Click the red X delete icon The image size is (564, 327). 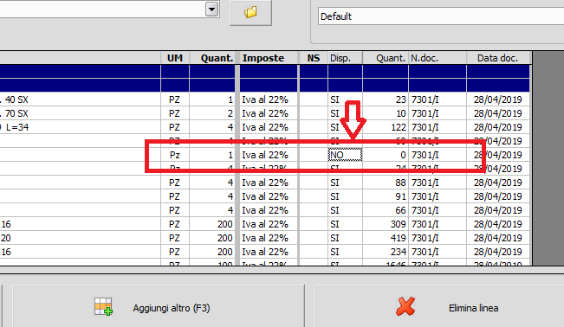click(405, 307)
